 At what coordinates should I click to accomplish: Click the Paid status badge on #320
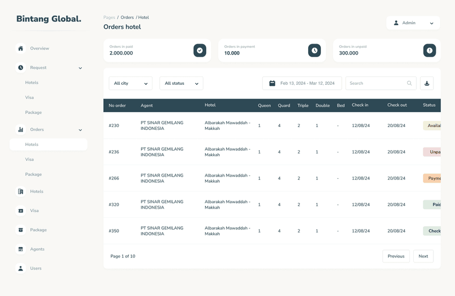pyautogui.click(x=432, y=205)
